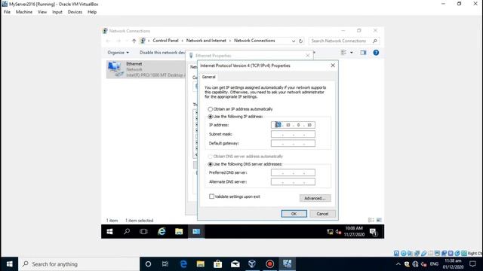483x271 pixels.
Task: Open guest action center notifications
Action: (x=374, y=232)
